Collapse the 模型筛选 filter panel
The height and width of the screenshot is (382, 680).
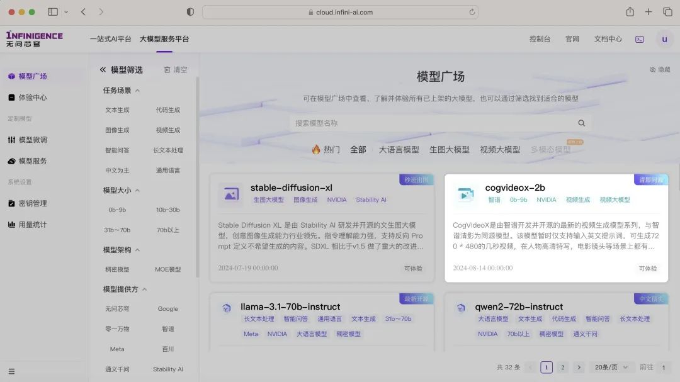101,69
